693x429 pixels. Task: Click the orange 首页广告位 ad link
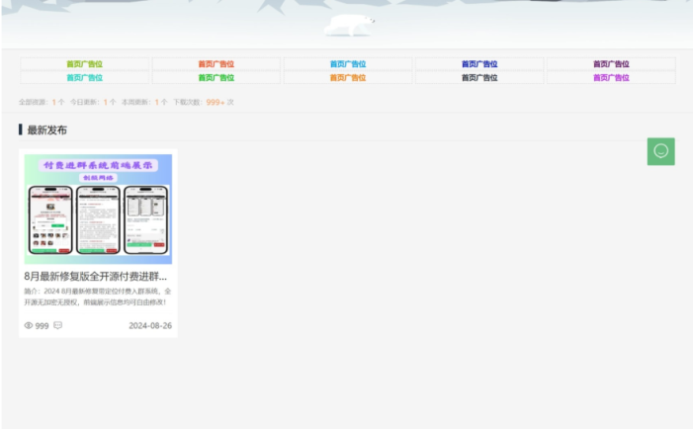348,77
